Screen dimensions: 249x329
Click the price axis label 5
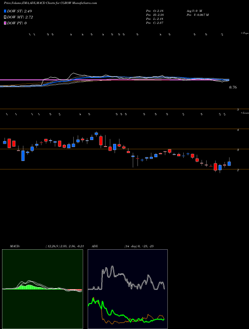click(238, 110)
